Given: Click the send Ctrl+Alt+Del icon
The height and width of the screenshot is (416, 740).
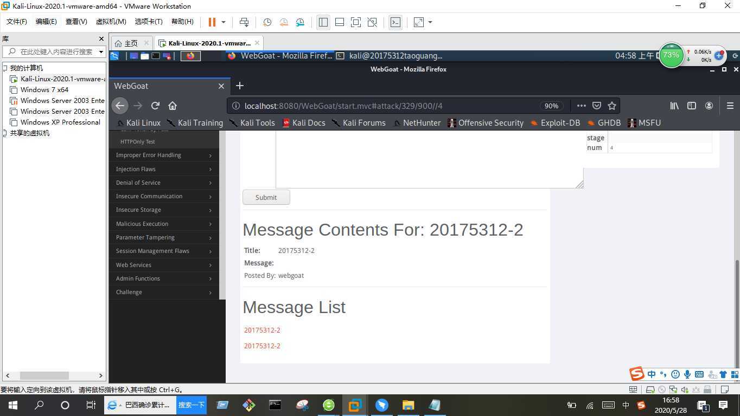Looking at the screenshot, I should tap(244, 22).
